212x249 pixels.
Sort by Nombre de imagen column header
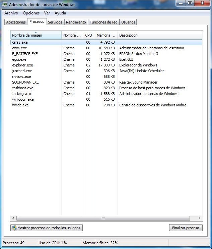tap(36, 35)
